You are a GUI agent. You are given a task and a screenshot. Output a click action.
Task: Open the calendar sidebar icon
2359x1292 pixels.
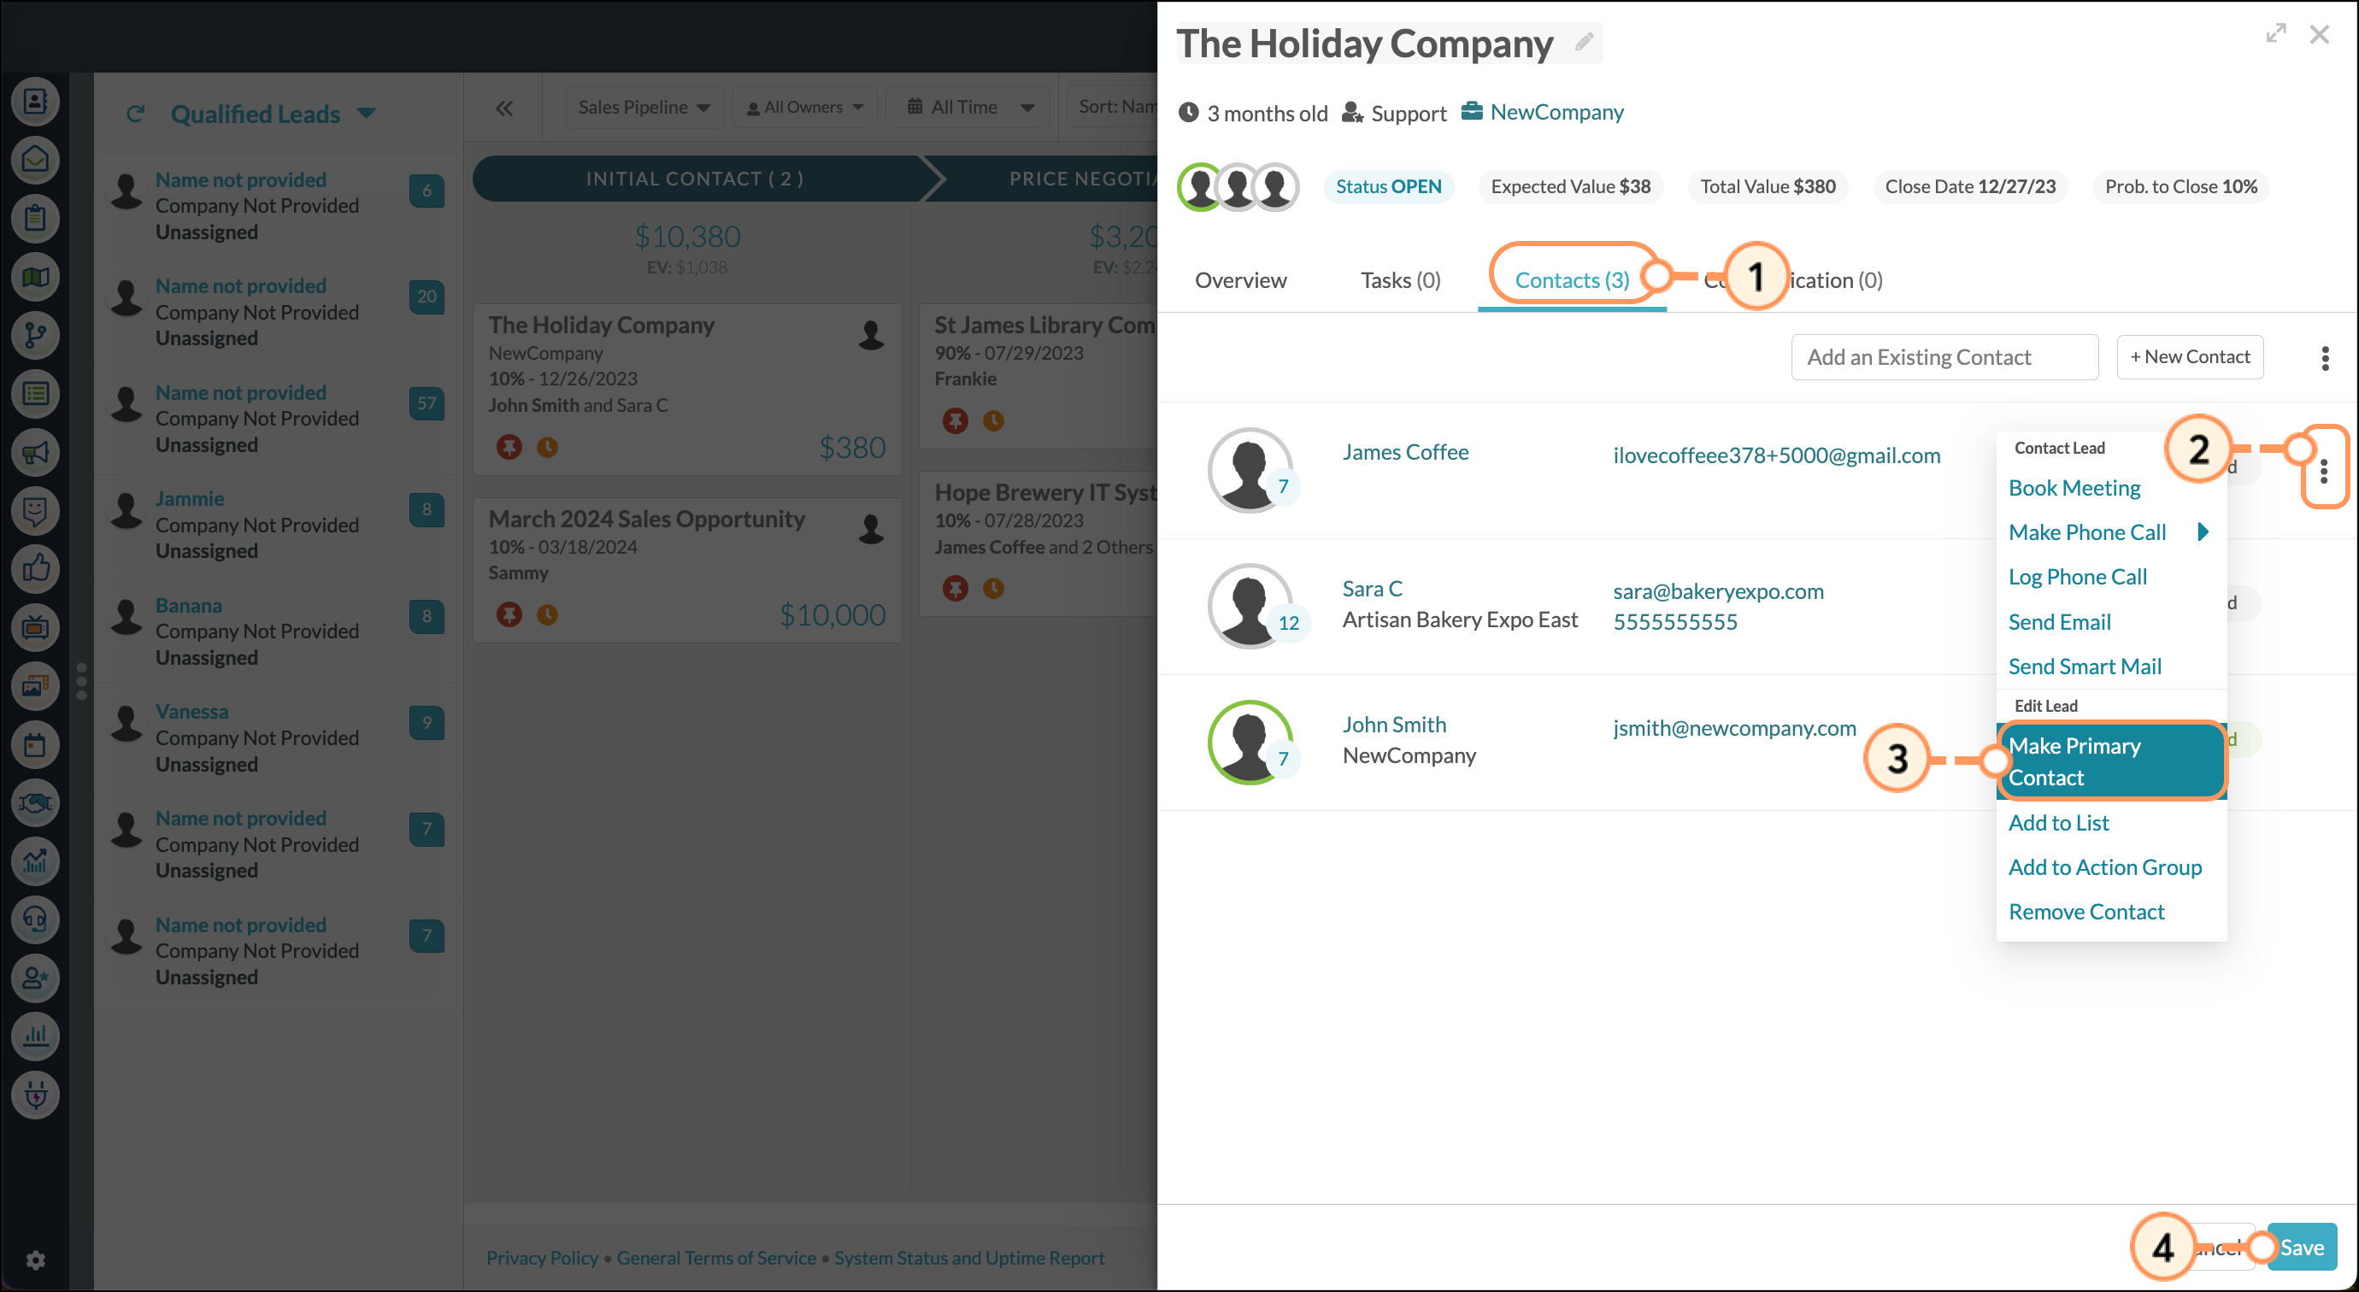(x=36, y=745)
